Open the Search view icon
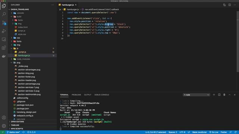This screenshot has height=134, width=239. tap(4, 14)
